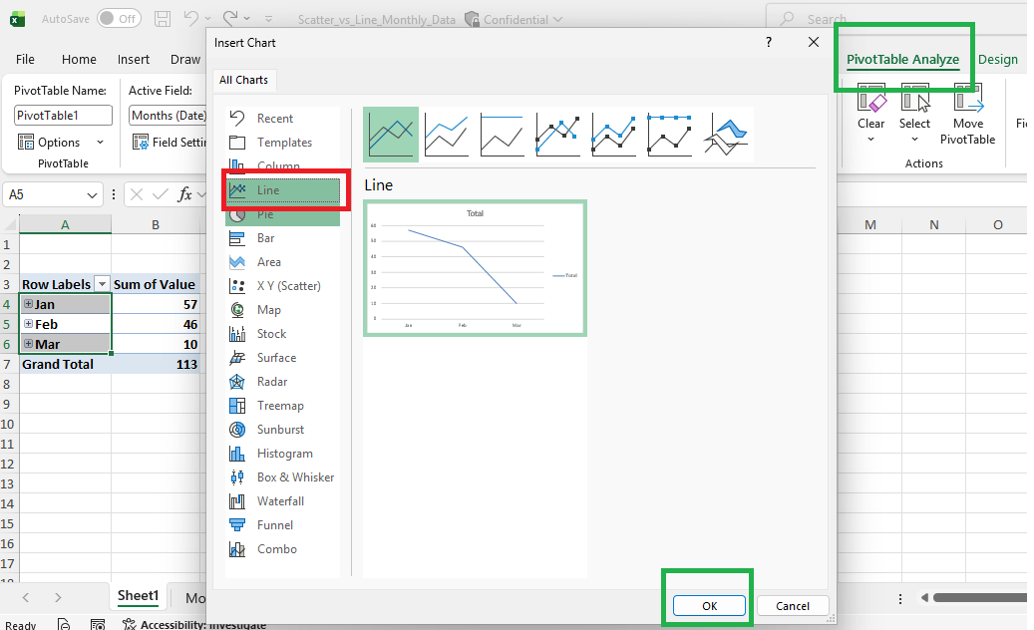Click Move PivotTable button
Image resolution: width=1034 pixels, height=630 pixels.
967,115
